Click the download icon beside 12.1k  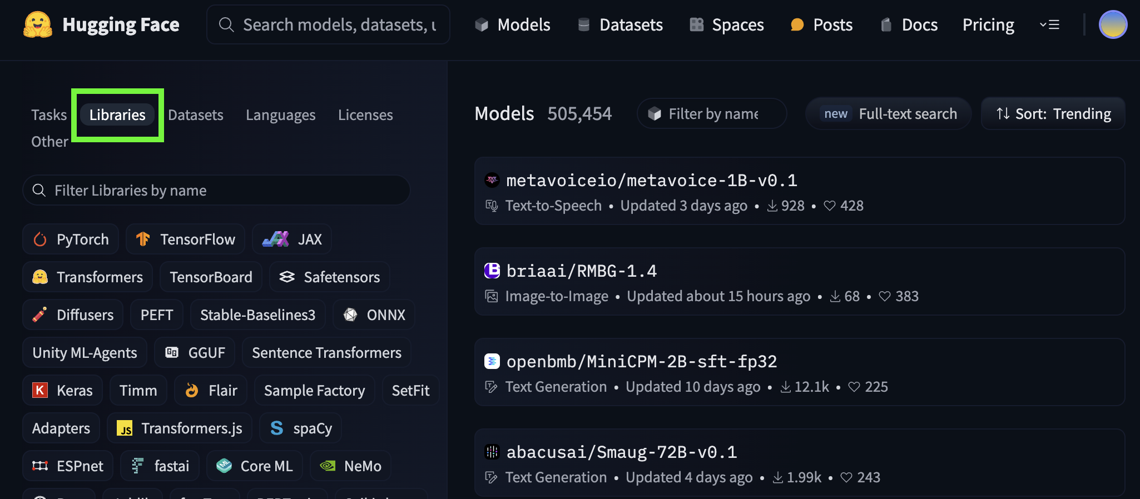tap(785, 387)
